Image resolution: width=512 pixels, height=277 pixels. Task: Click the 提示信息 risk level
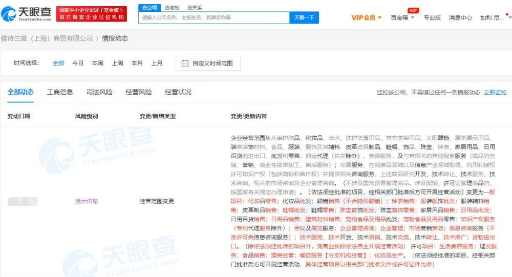[x=87, y=201]
